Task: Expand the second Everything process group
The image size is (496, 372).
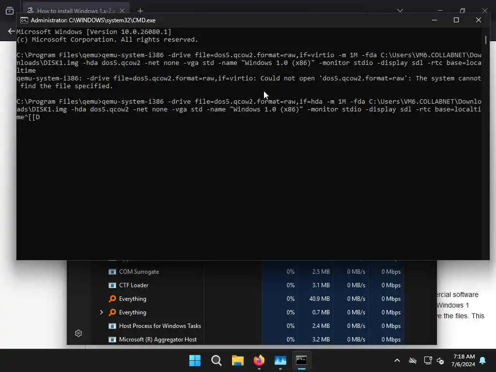Action: [101, 312]
